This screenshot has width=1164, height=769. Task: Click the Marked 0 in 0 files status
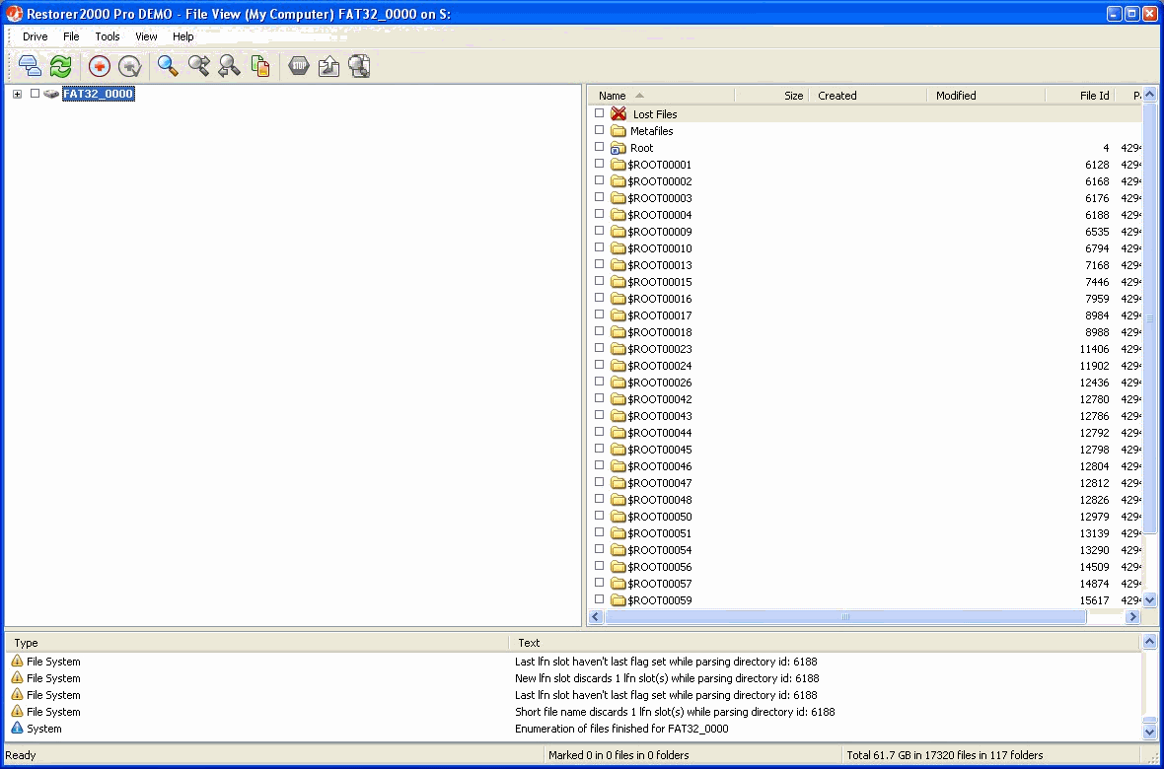click(618, 755)
